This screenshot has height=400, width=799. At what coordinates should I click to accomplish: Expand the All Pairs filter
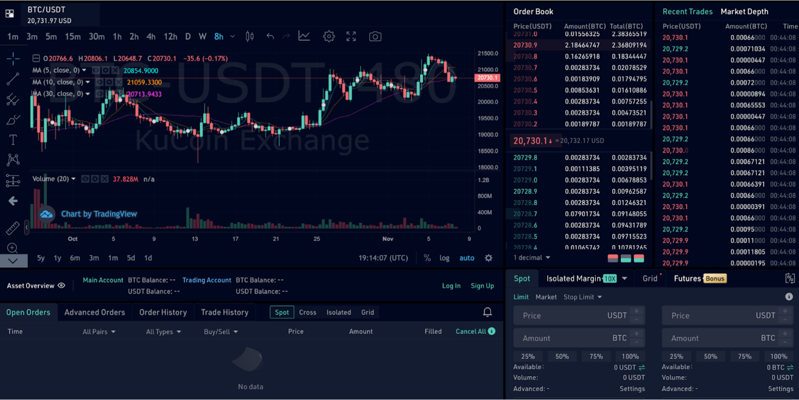(x=99, y=331)
